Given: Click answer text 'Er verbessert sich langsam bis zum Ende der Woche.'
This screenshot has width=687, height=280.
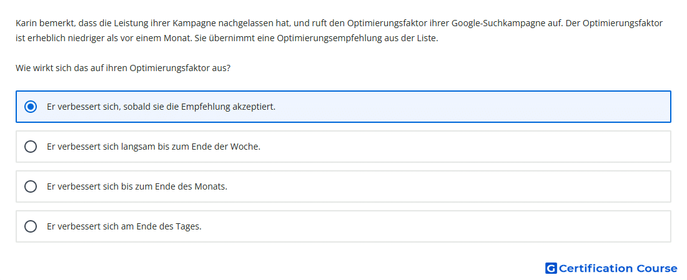Looking at the screenshot, I should point(154,147).
